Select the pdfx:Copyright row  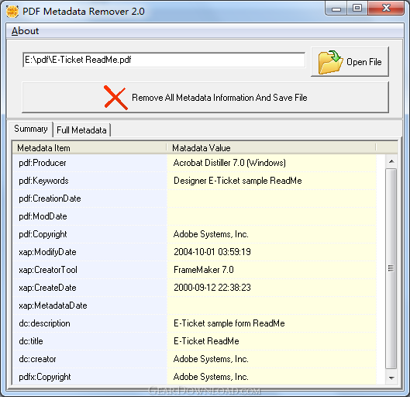[195, 377]
